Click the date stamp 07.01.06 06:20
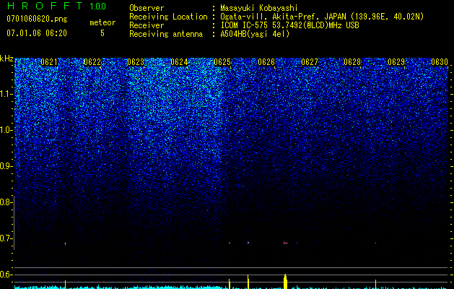 click(37, 33)
